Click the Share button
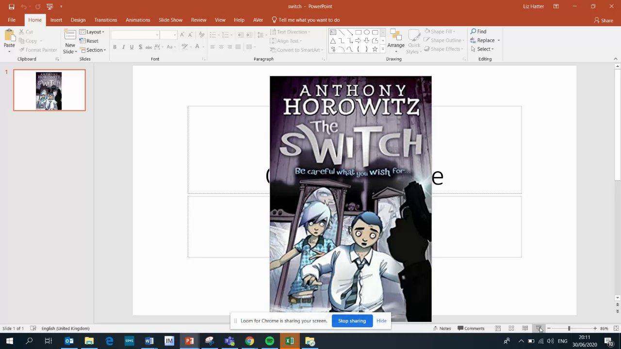The image size is (621, 349). [604, 20]
